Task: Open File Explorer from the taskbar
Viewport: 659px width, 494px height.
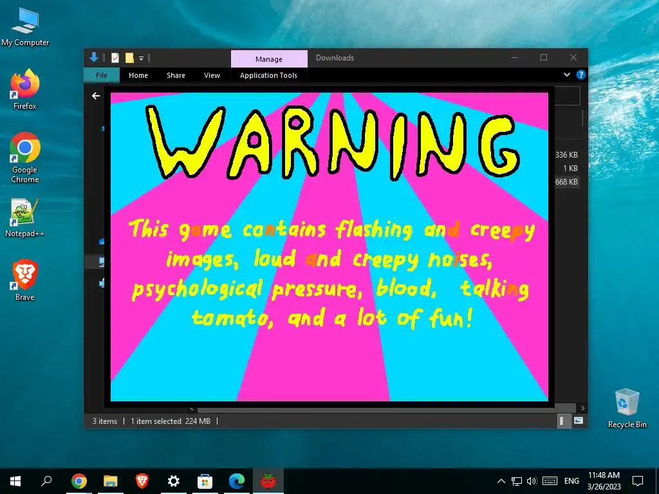Action: [x=110, y=481]
